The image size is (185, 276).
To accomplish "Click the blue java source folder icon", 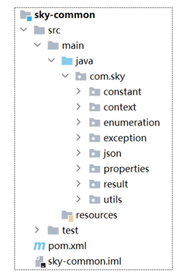I will tap(67, 61).
